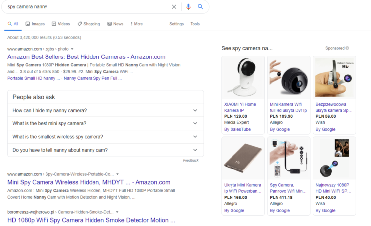Click the 'People also ask' heading

[x=34, y=97]
